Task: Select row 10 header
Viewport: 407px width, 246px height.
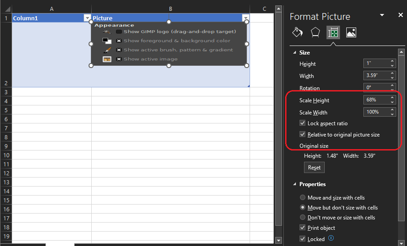Action: pos(6,155)
